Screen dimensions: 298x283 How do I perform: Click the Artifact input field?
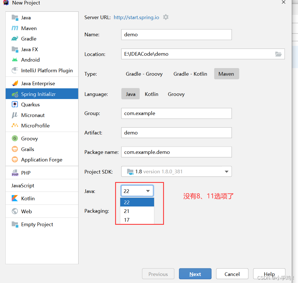[176, 132]
